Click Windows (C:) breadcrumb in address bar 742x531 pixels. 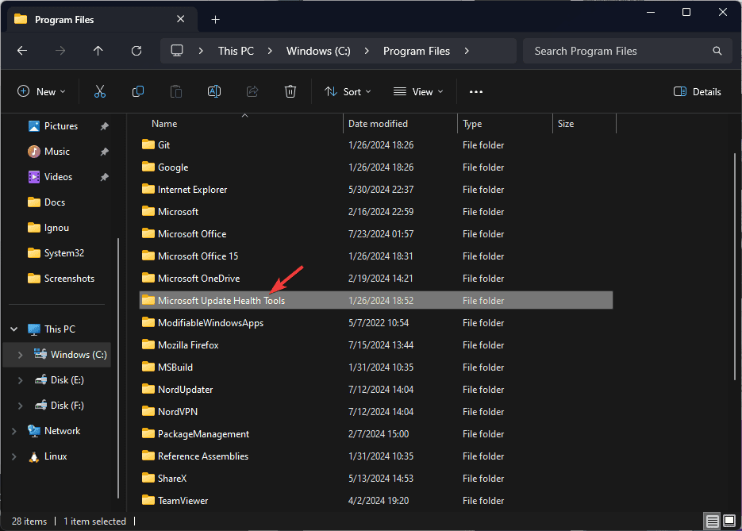coord(318,51)
